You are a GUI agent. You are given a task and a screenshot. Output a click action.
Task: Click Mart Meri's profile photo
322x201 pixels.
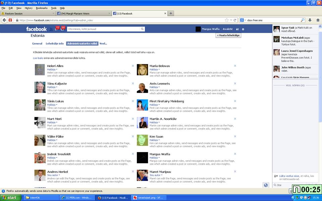point(40,123)
